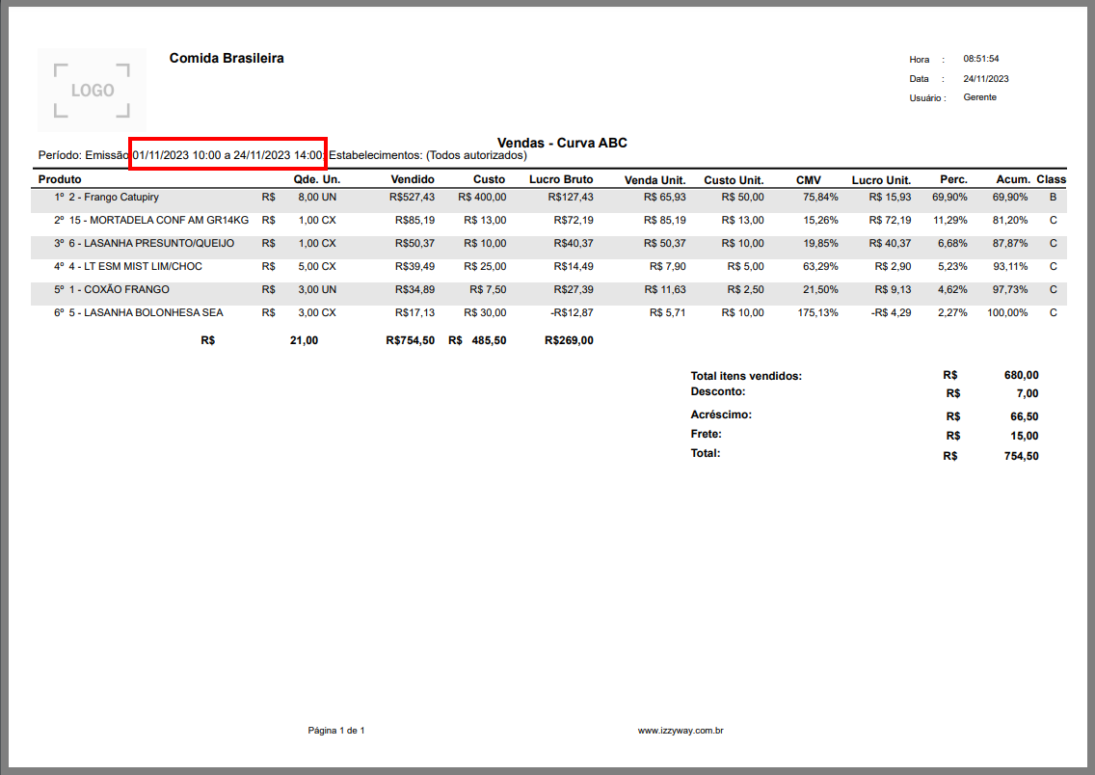Viewport: 1095px width, 775px height.
Task: Click CMV value 63,29%
Action: coord(820,267)
